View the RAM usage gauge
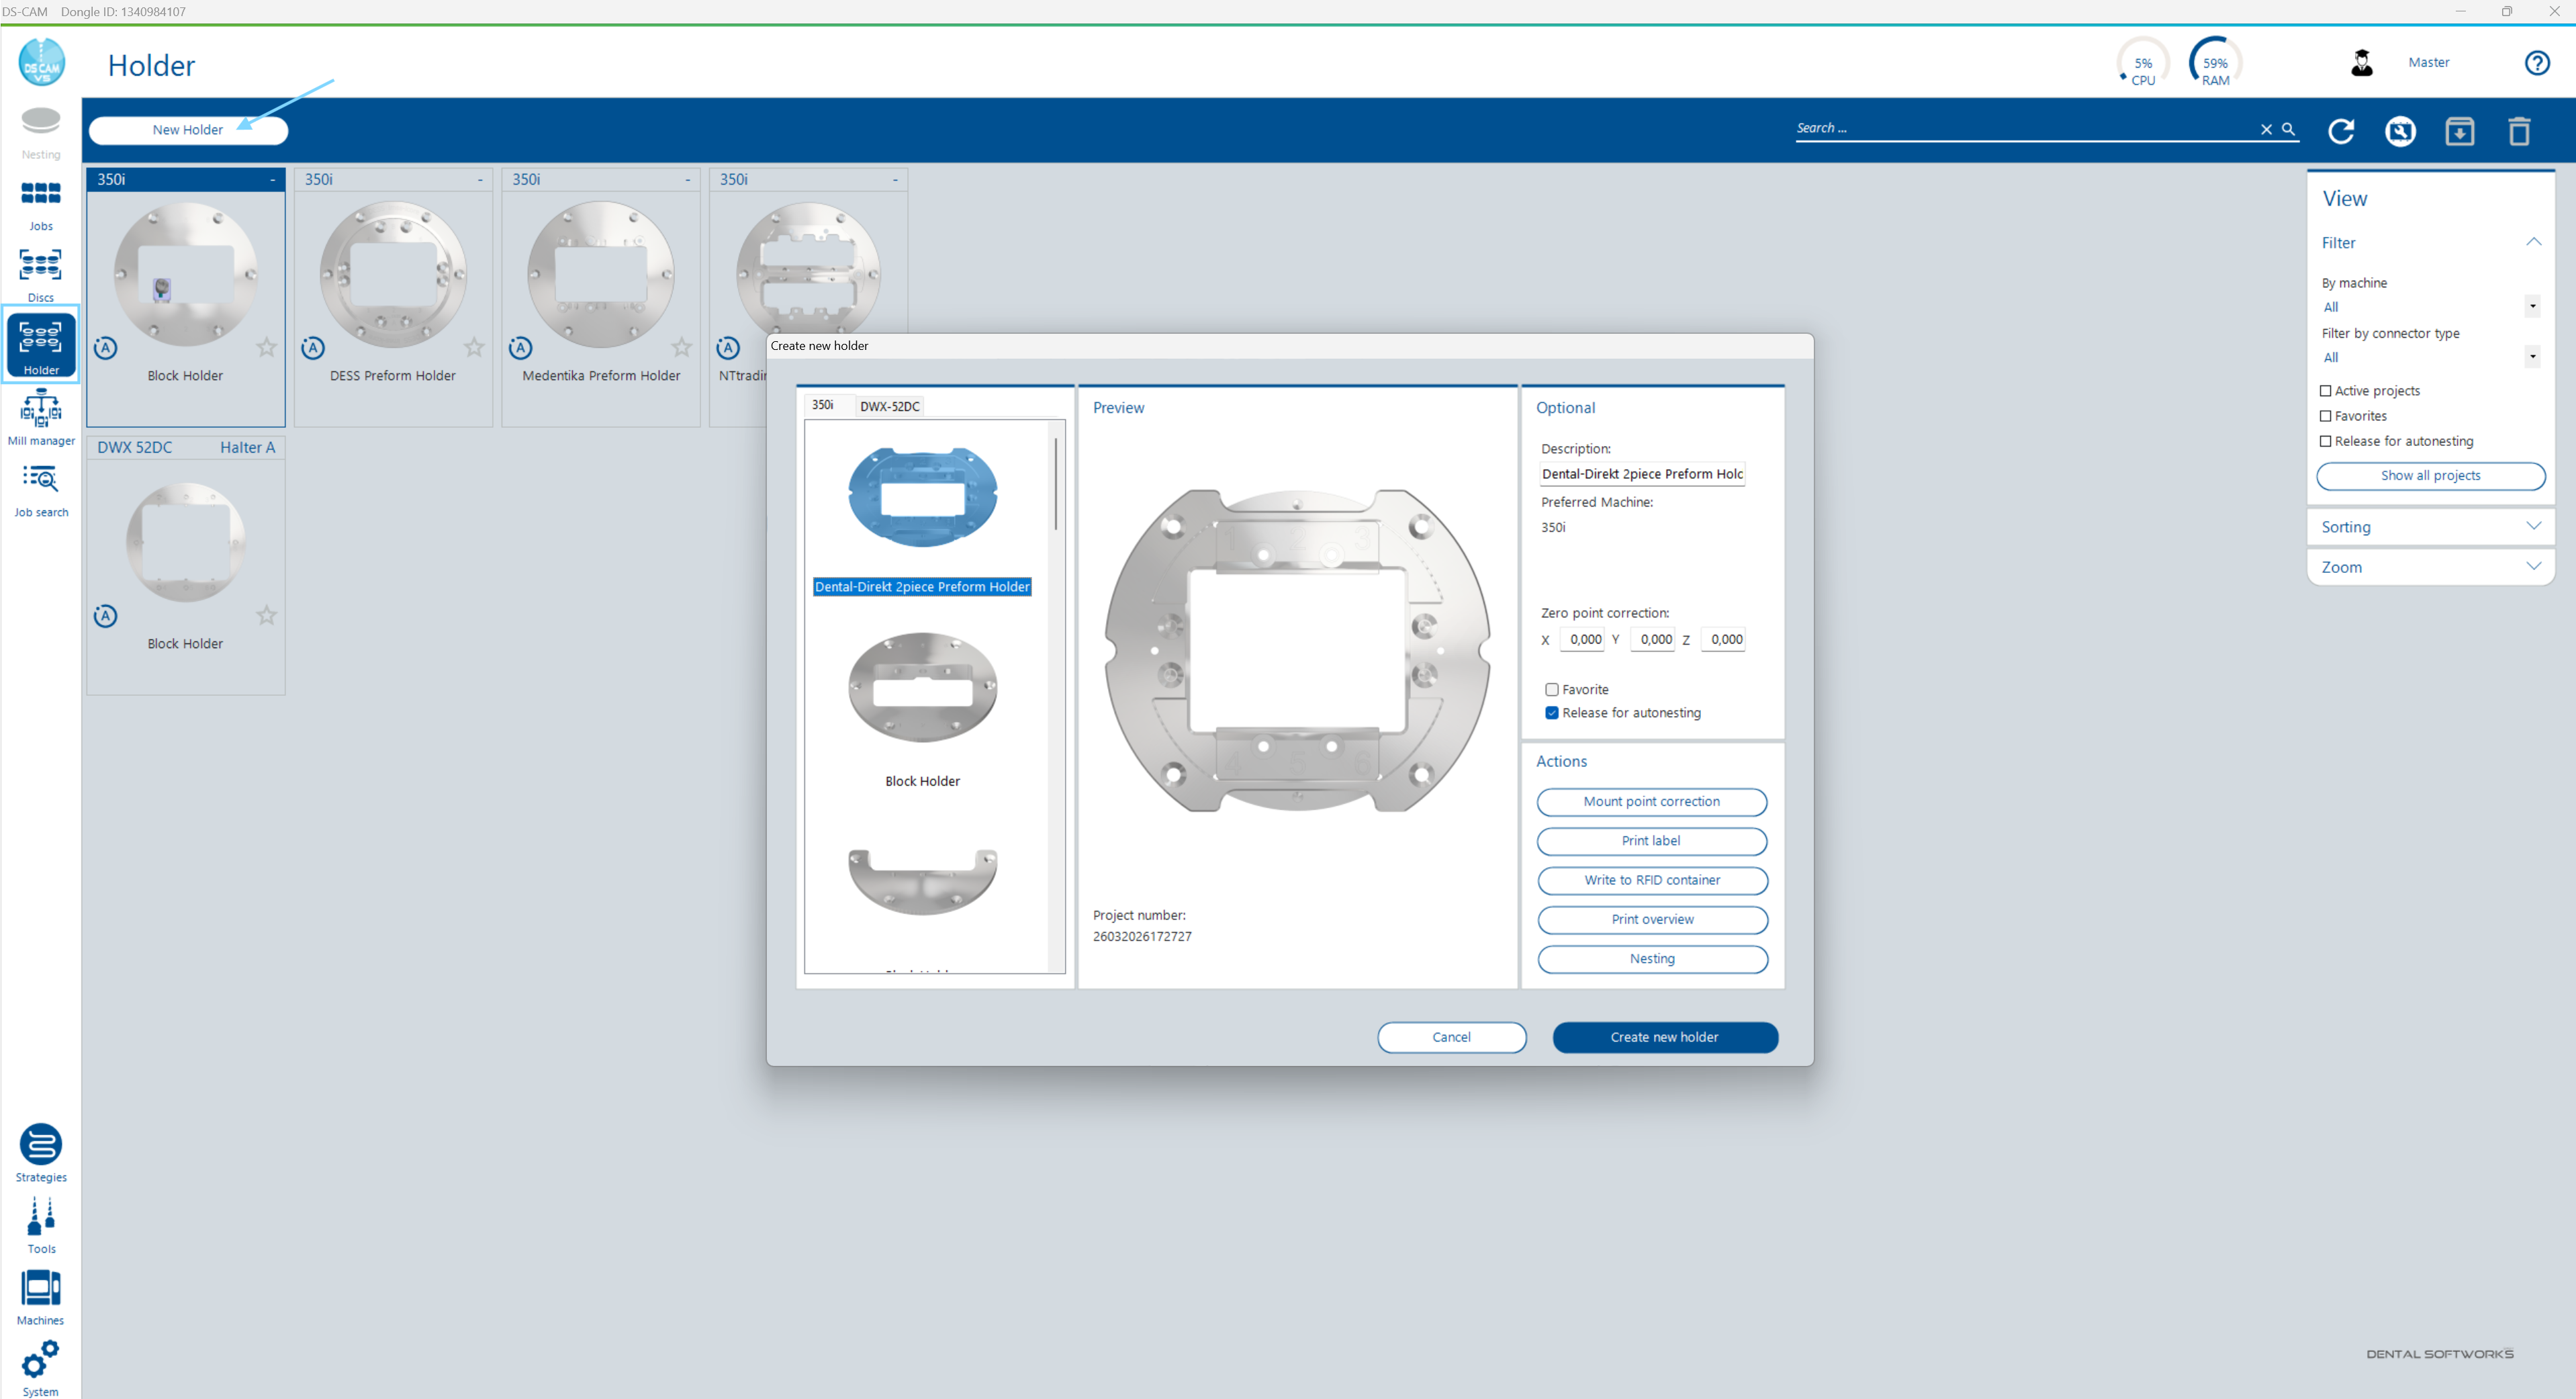The width and height of the screenshot is (2576, 1399). pos(2213,61)
